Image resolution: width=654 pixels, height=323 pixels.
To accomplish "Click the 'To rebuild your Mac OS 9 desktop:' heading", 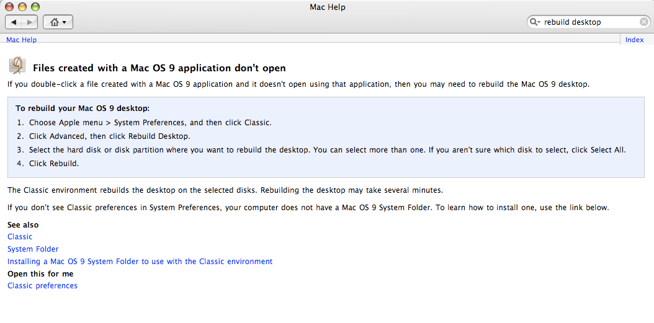I will pos(83,108).
